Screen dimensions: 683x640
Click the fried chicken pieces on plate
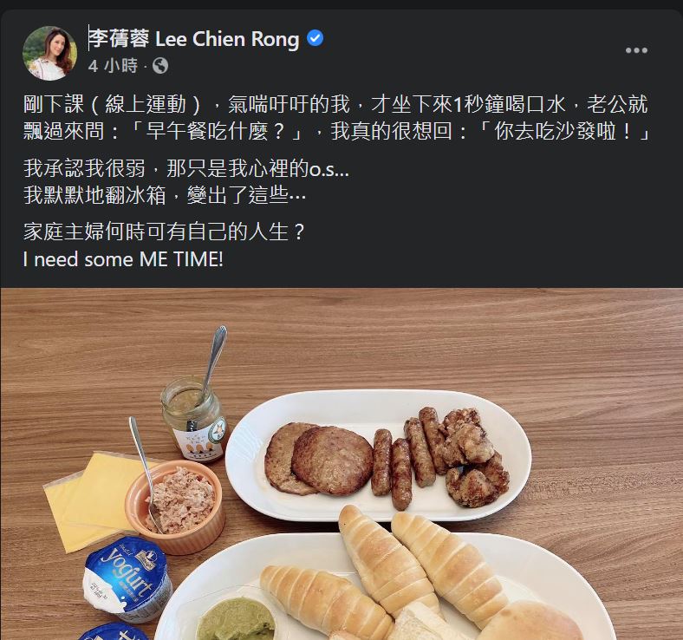pyautogui.click(x=472, y=458)
